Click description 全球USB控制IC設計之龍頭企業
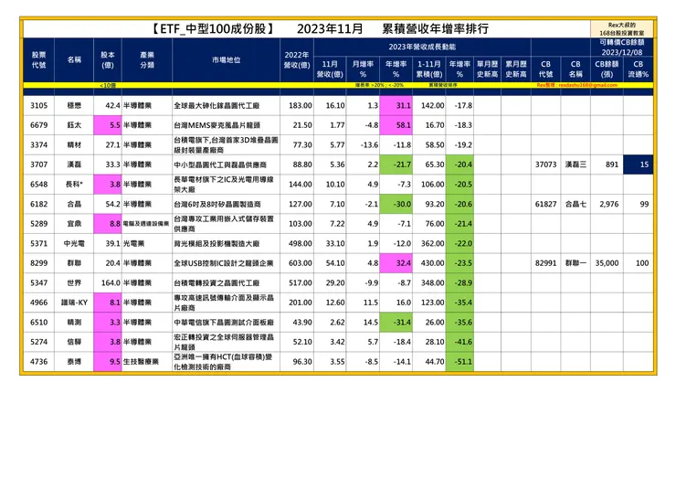This screenshot has height=478, width=676. (x=224, y=262)
